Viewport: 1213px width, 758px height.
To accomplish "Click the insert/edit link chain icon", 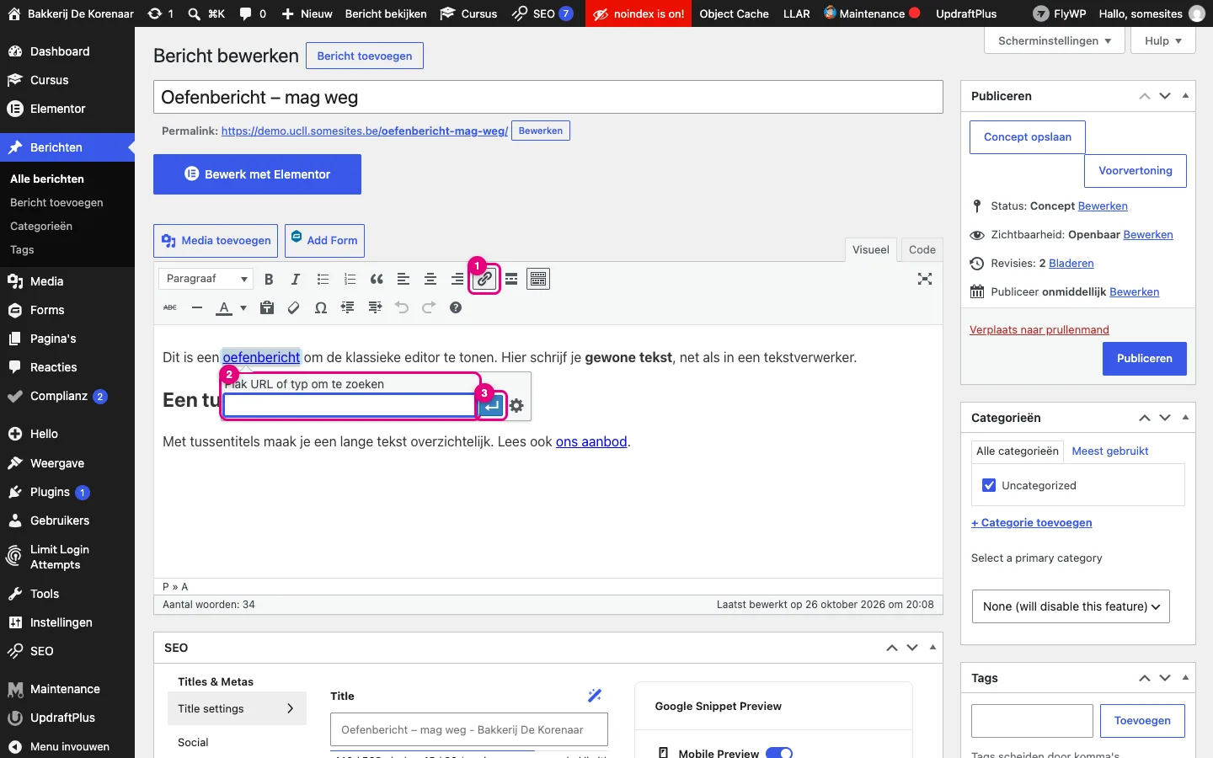I will pos(484,280).
